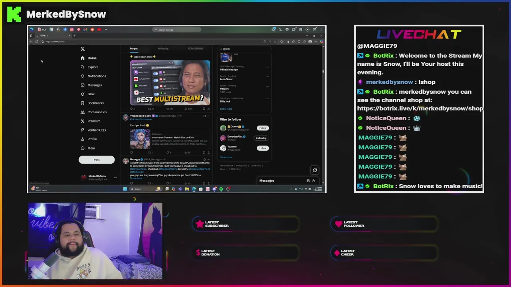Expand the Messages drawer chevron

(x=313, y=181)
